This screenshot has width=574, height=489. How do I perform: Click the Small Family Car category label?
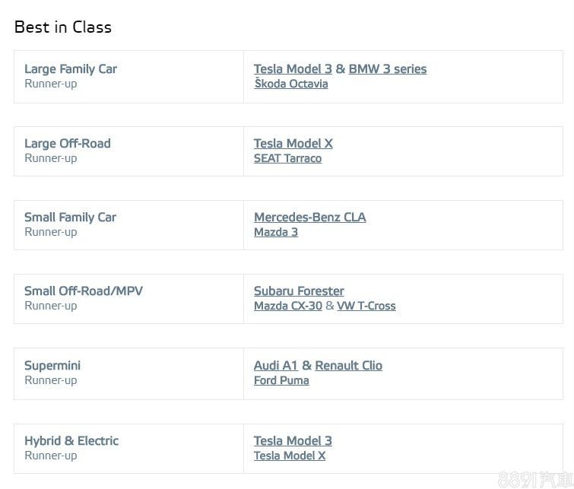click(x=70, y=218)
